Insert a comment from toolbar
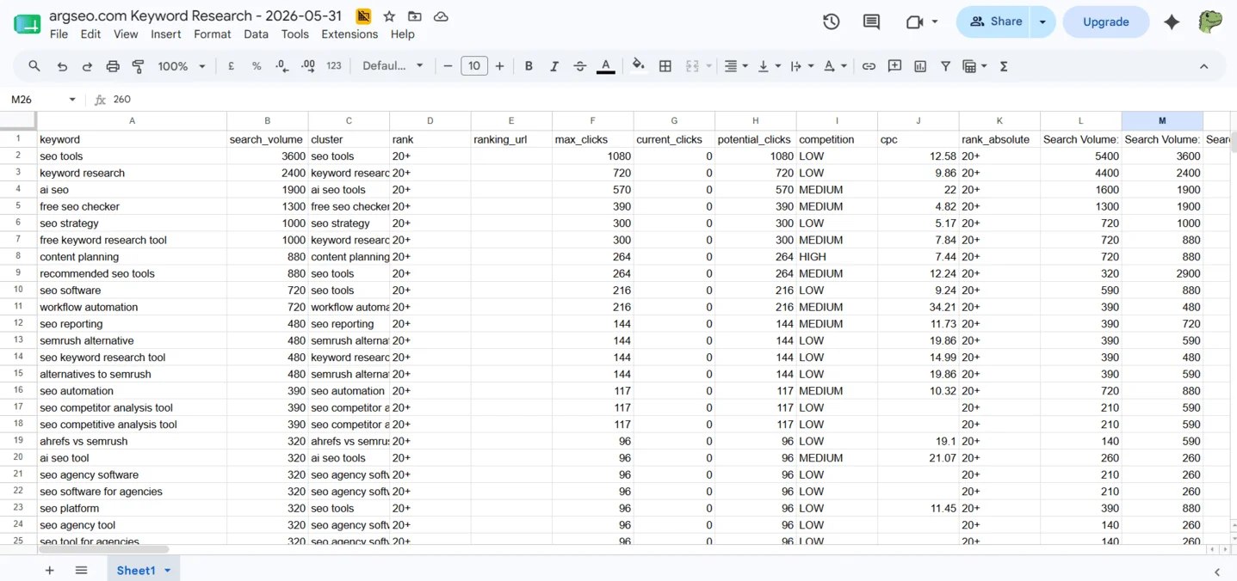This screenshot has width=1237, height=581. [x=894, y=66]
